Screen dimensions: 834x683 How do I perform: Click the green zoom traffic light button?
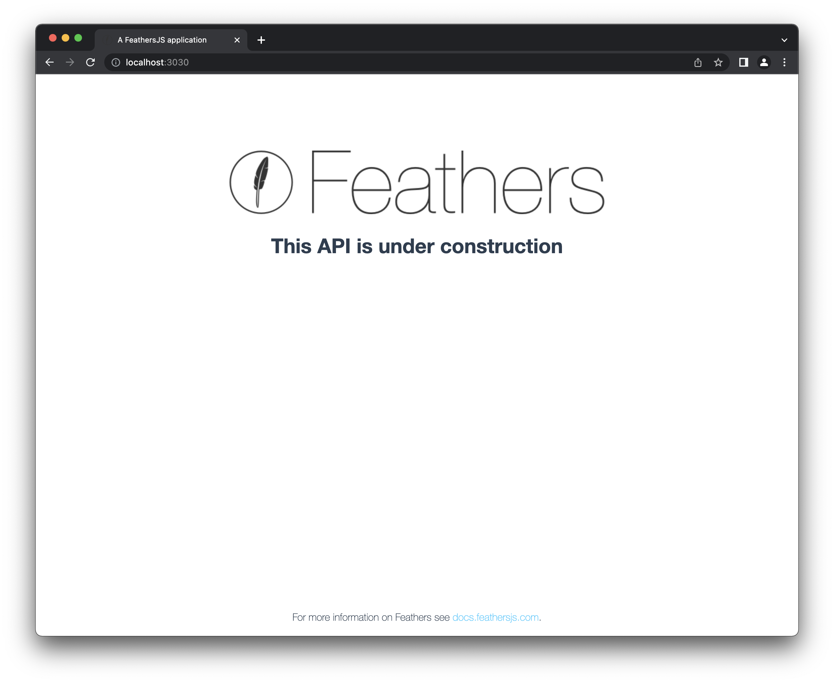tap(78, 38)
